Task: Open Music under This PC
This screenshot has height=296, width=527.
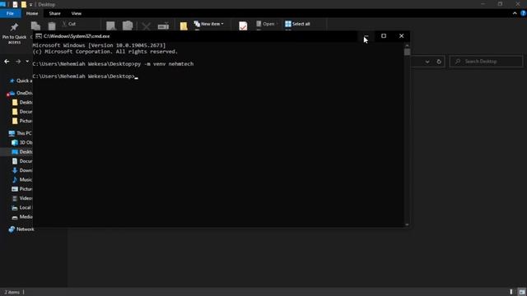Action: point(22,179)
